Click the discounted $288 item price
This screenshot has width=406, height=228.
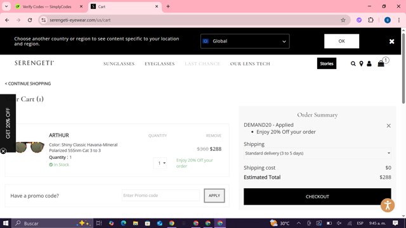(x=216, y=149)
